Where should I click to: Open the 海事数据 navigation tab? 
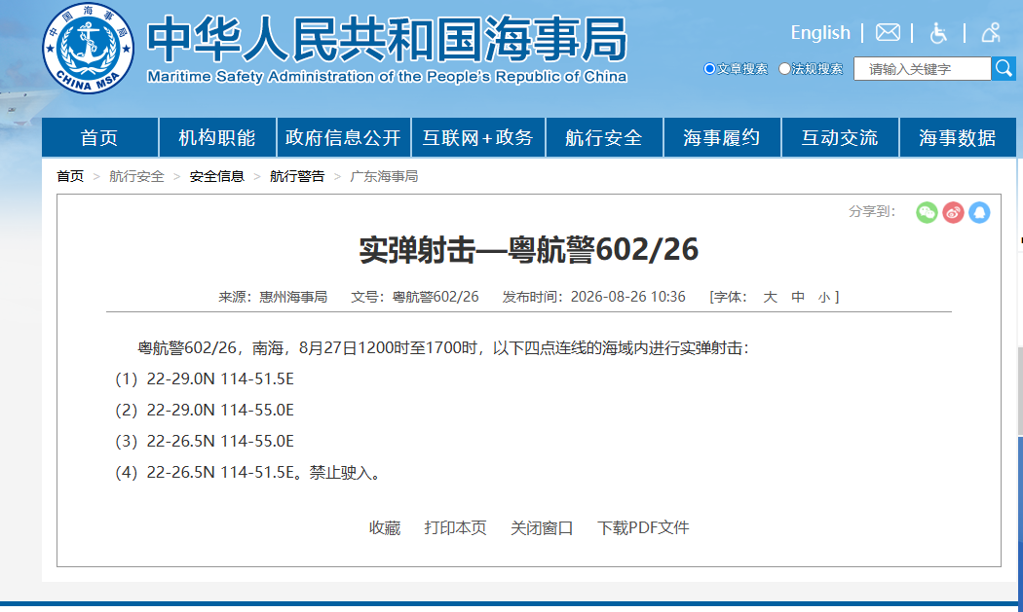(957, 137)
